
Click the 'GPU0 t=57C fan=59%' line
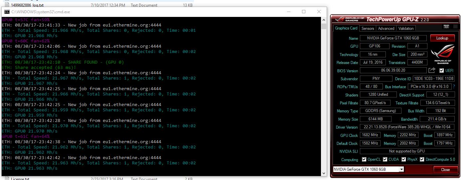pos(26,20)
